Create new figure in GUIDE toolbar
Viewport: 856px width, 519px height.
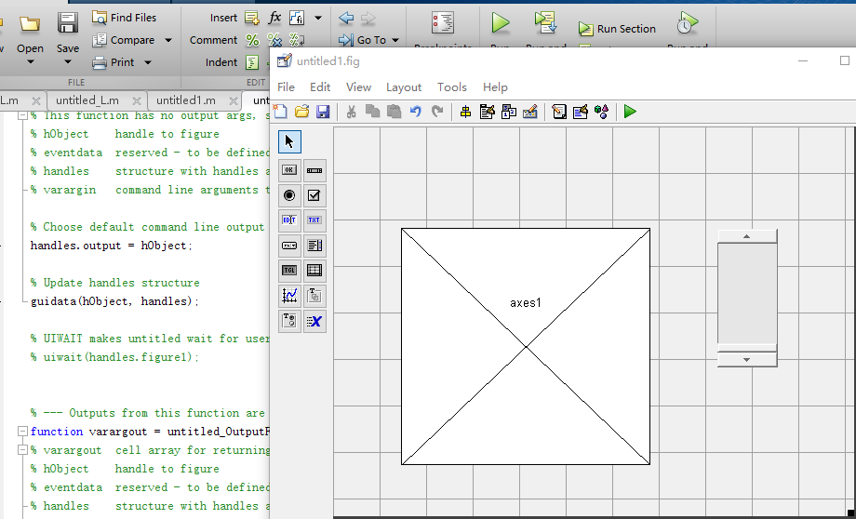coord(280,112)
